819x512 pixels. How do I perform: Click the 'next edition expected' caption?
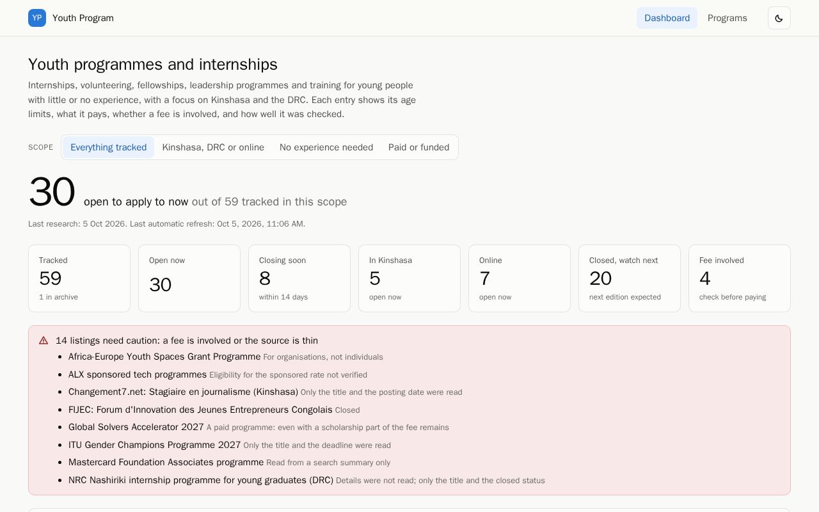pos(625,297)
